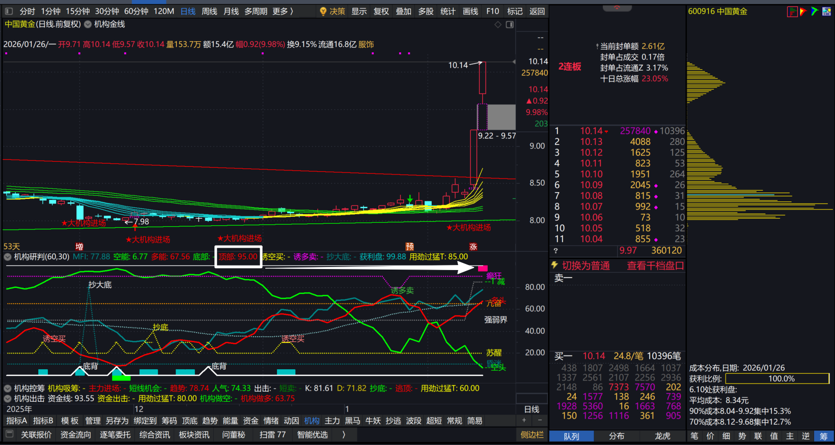The height and width of the screenshot is (445, 835).
Task: Select the 笔 panel tab
Action: (x=694, y=436)
